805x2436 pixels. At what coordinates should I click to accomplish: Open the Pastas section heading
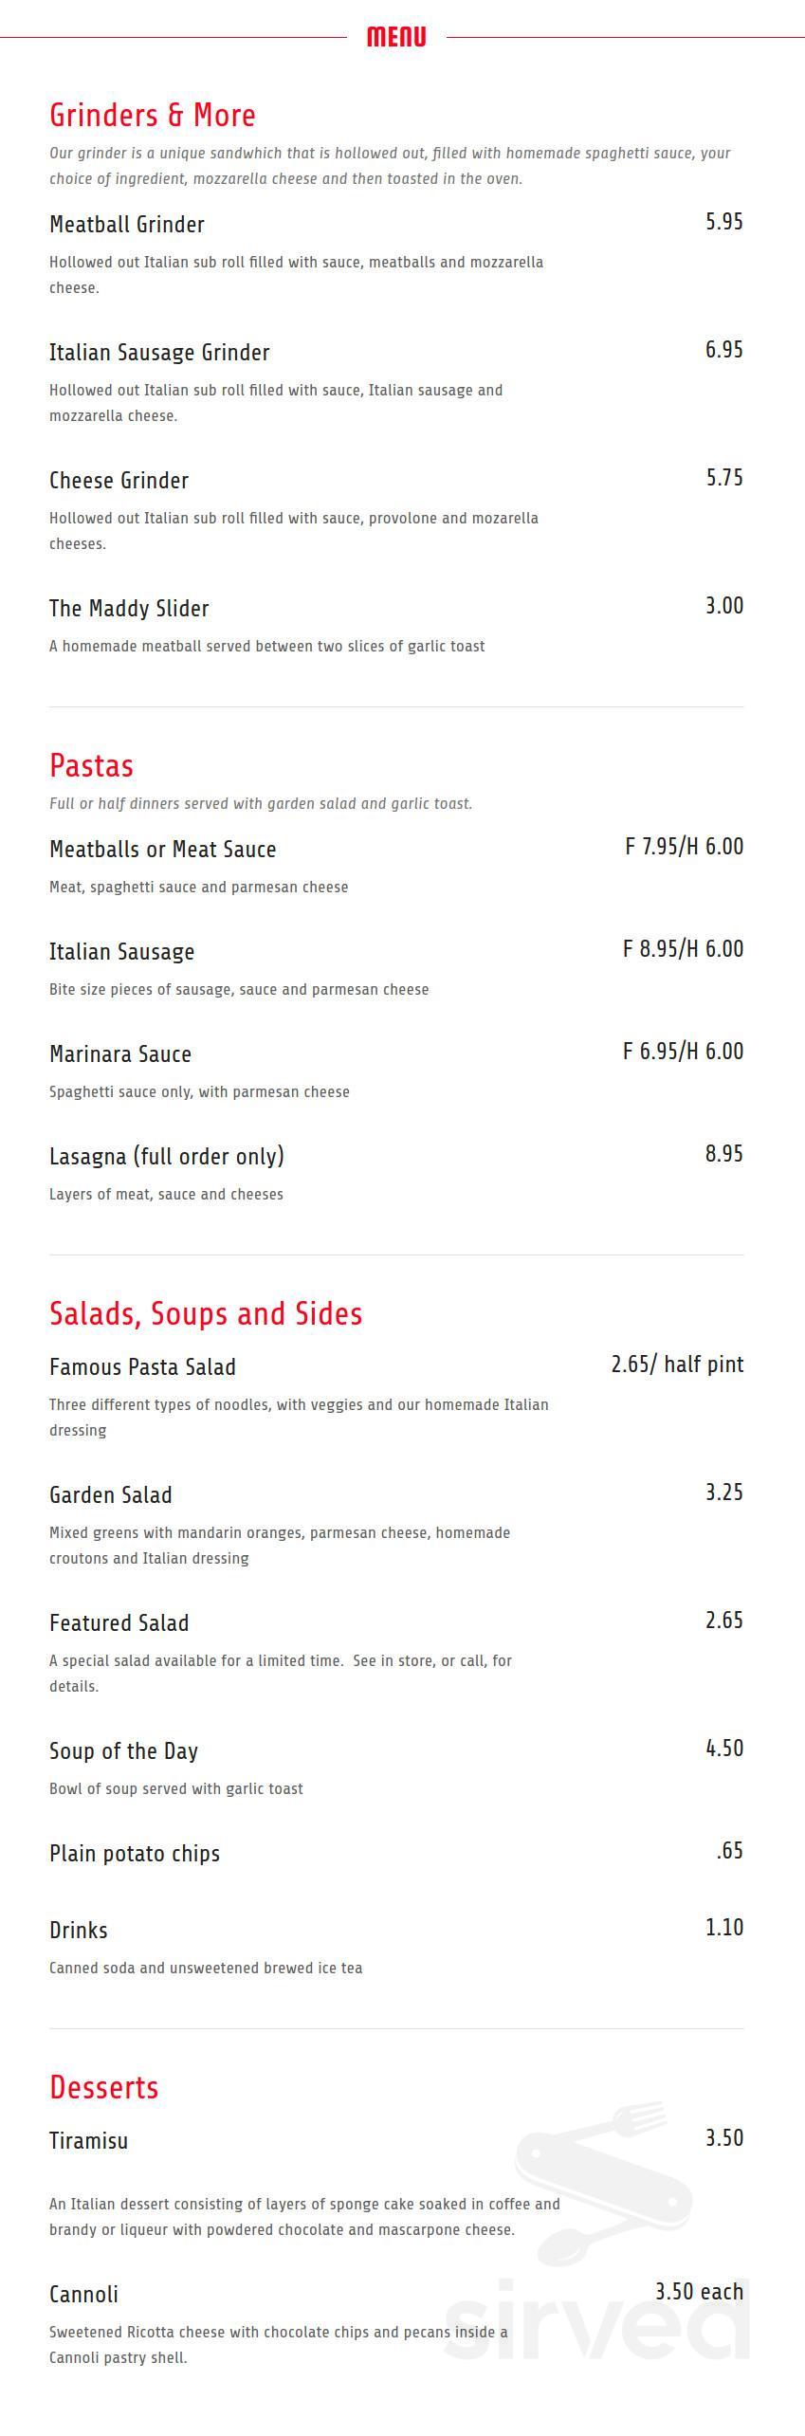coord(91,765)
